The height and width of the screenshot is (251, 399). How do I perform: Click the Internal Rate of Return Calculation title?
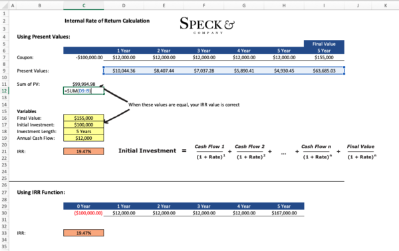[107, 21]
